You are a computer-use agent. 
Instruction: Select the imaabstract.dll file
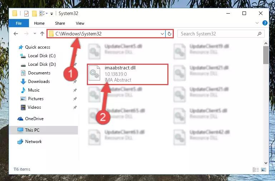pos(128,74)
